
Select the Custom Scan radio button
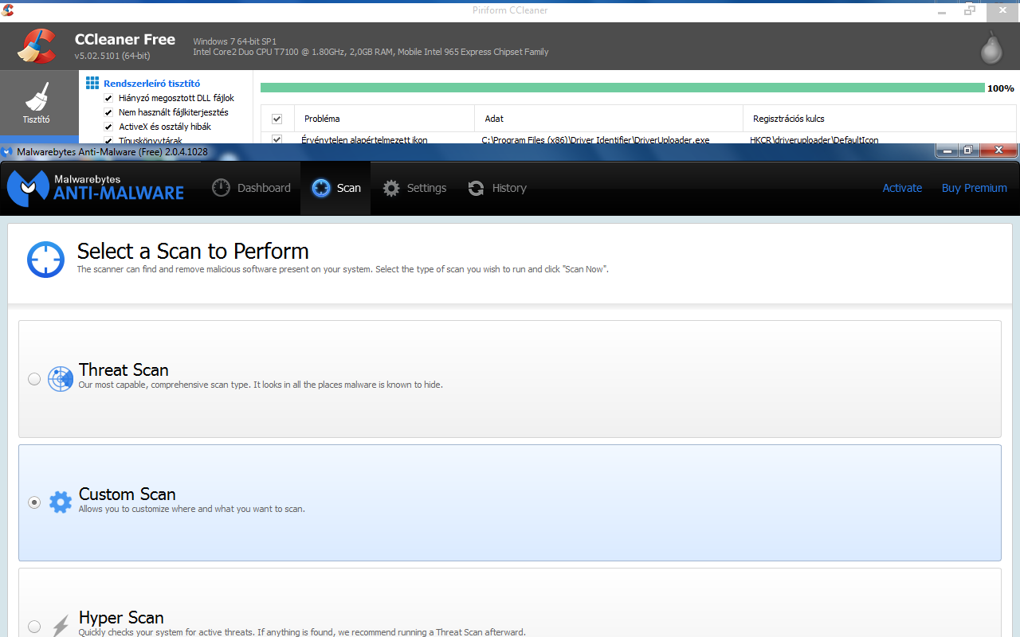34,502
